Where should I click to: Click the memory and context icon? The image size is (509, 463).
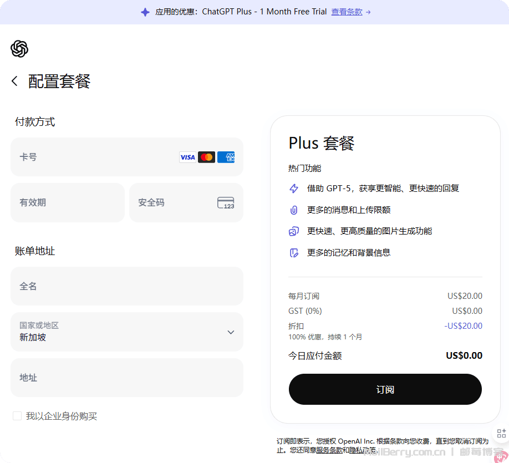[294, 253]
